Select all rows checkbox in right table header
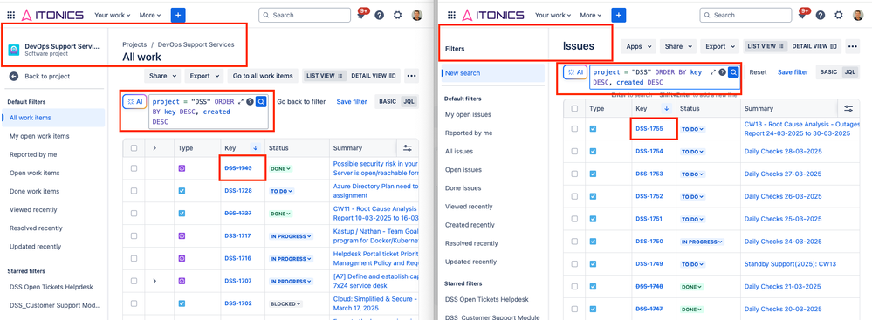The height and width of the screenshot is (320, 872). click(574, 109)
